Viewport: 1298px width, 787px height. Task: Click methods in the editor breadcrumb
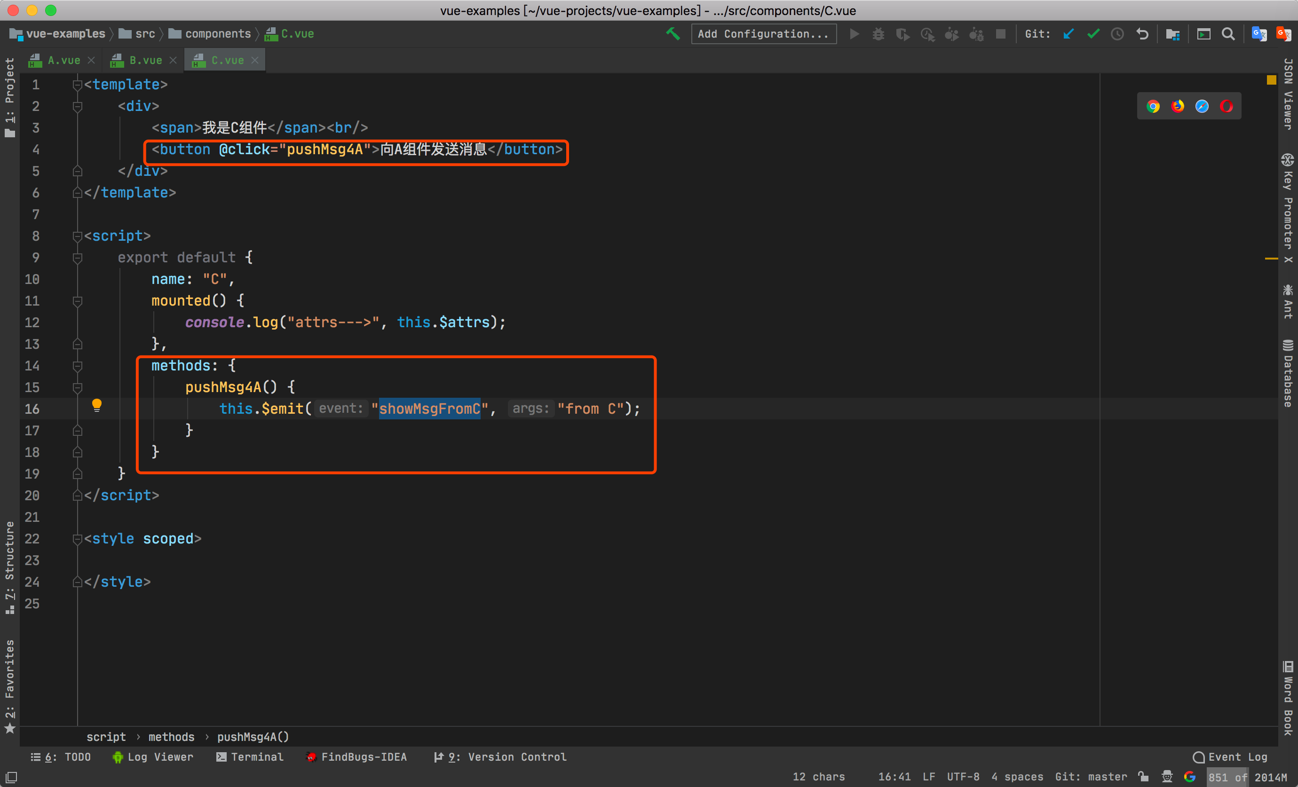click(171, 737)
